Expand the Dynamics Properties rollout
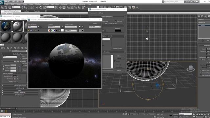 tap(20, 92)
